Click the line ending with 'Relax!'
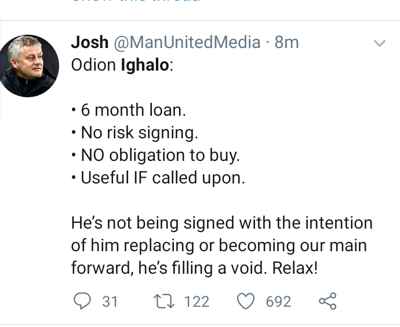Viewport: 400px width, 327px height. [x=194, y=268]
